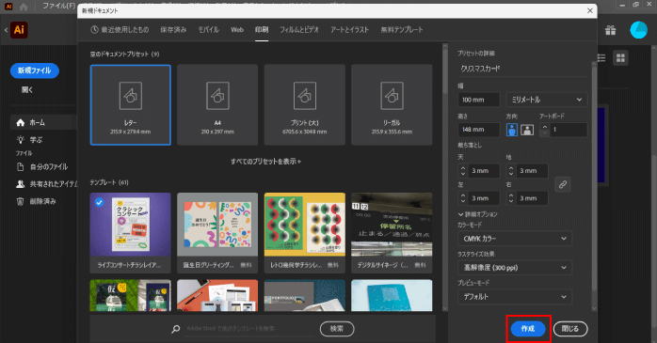Click the height field 148 mm
The height and width of the screenshot is (343, 657).
(x=479, y=130)
